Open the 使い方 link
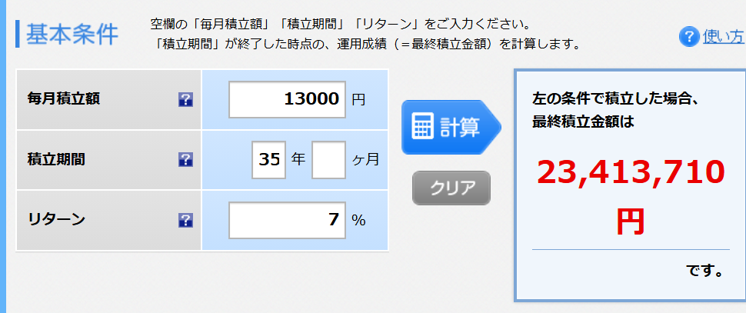The image size is (746, 313). pyautogui.click(x=724, y=37)
